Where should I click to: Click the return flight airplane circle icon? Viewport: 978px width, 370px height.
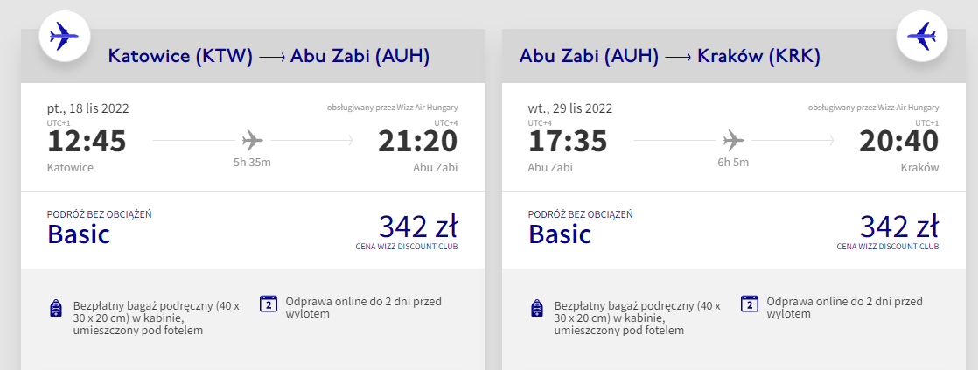(922, 36)
